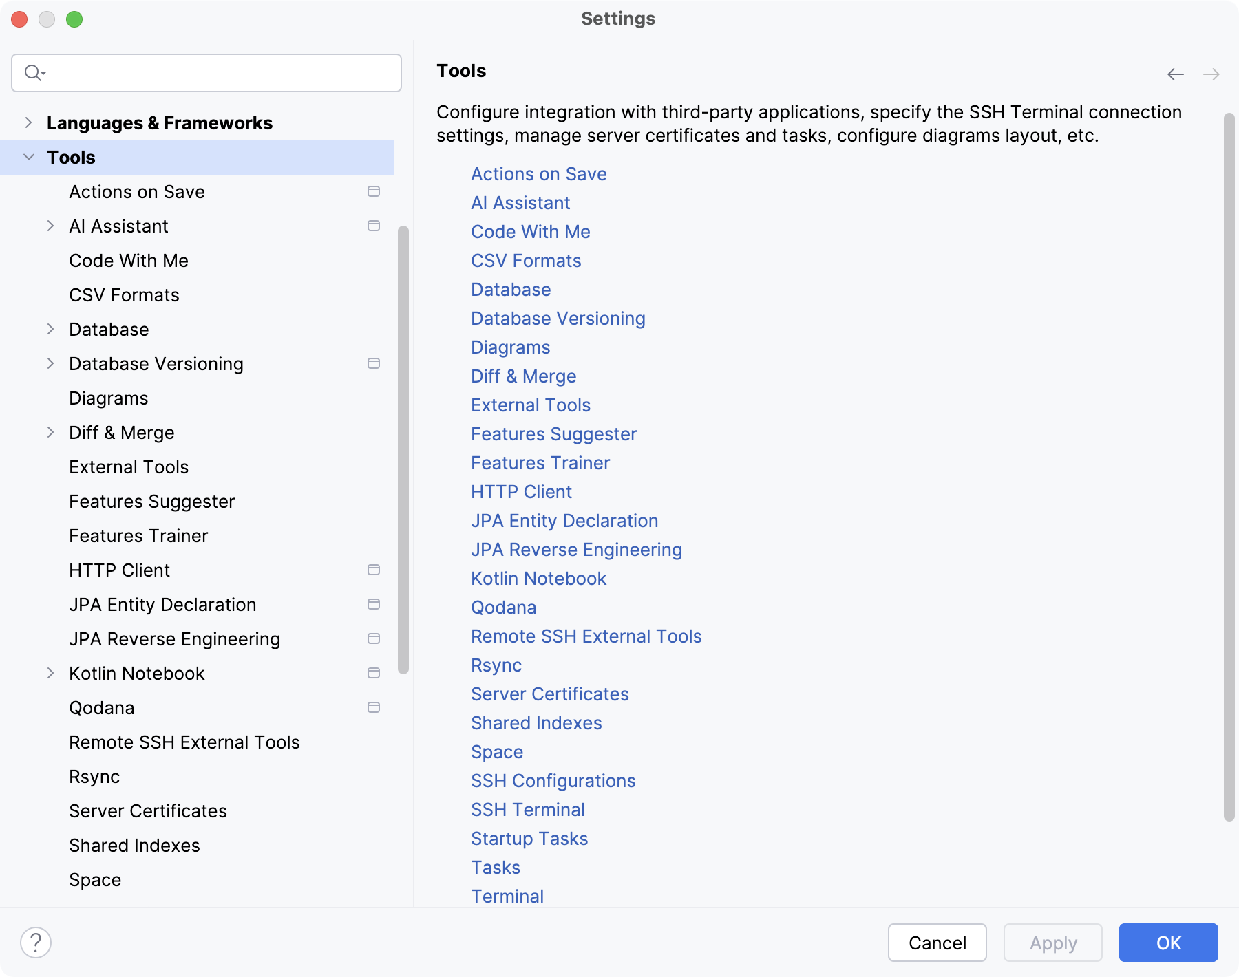
Task: Click the right panel vertical scrollbar
Action: coord(1229,468)
